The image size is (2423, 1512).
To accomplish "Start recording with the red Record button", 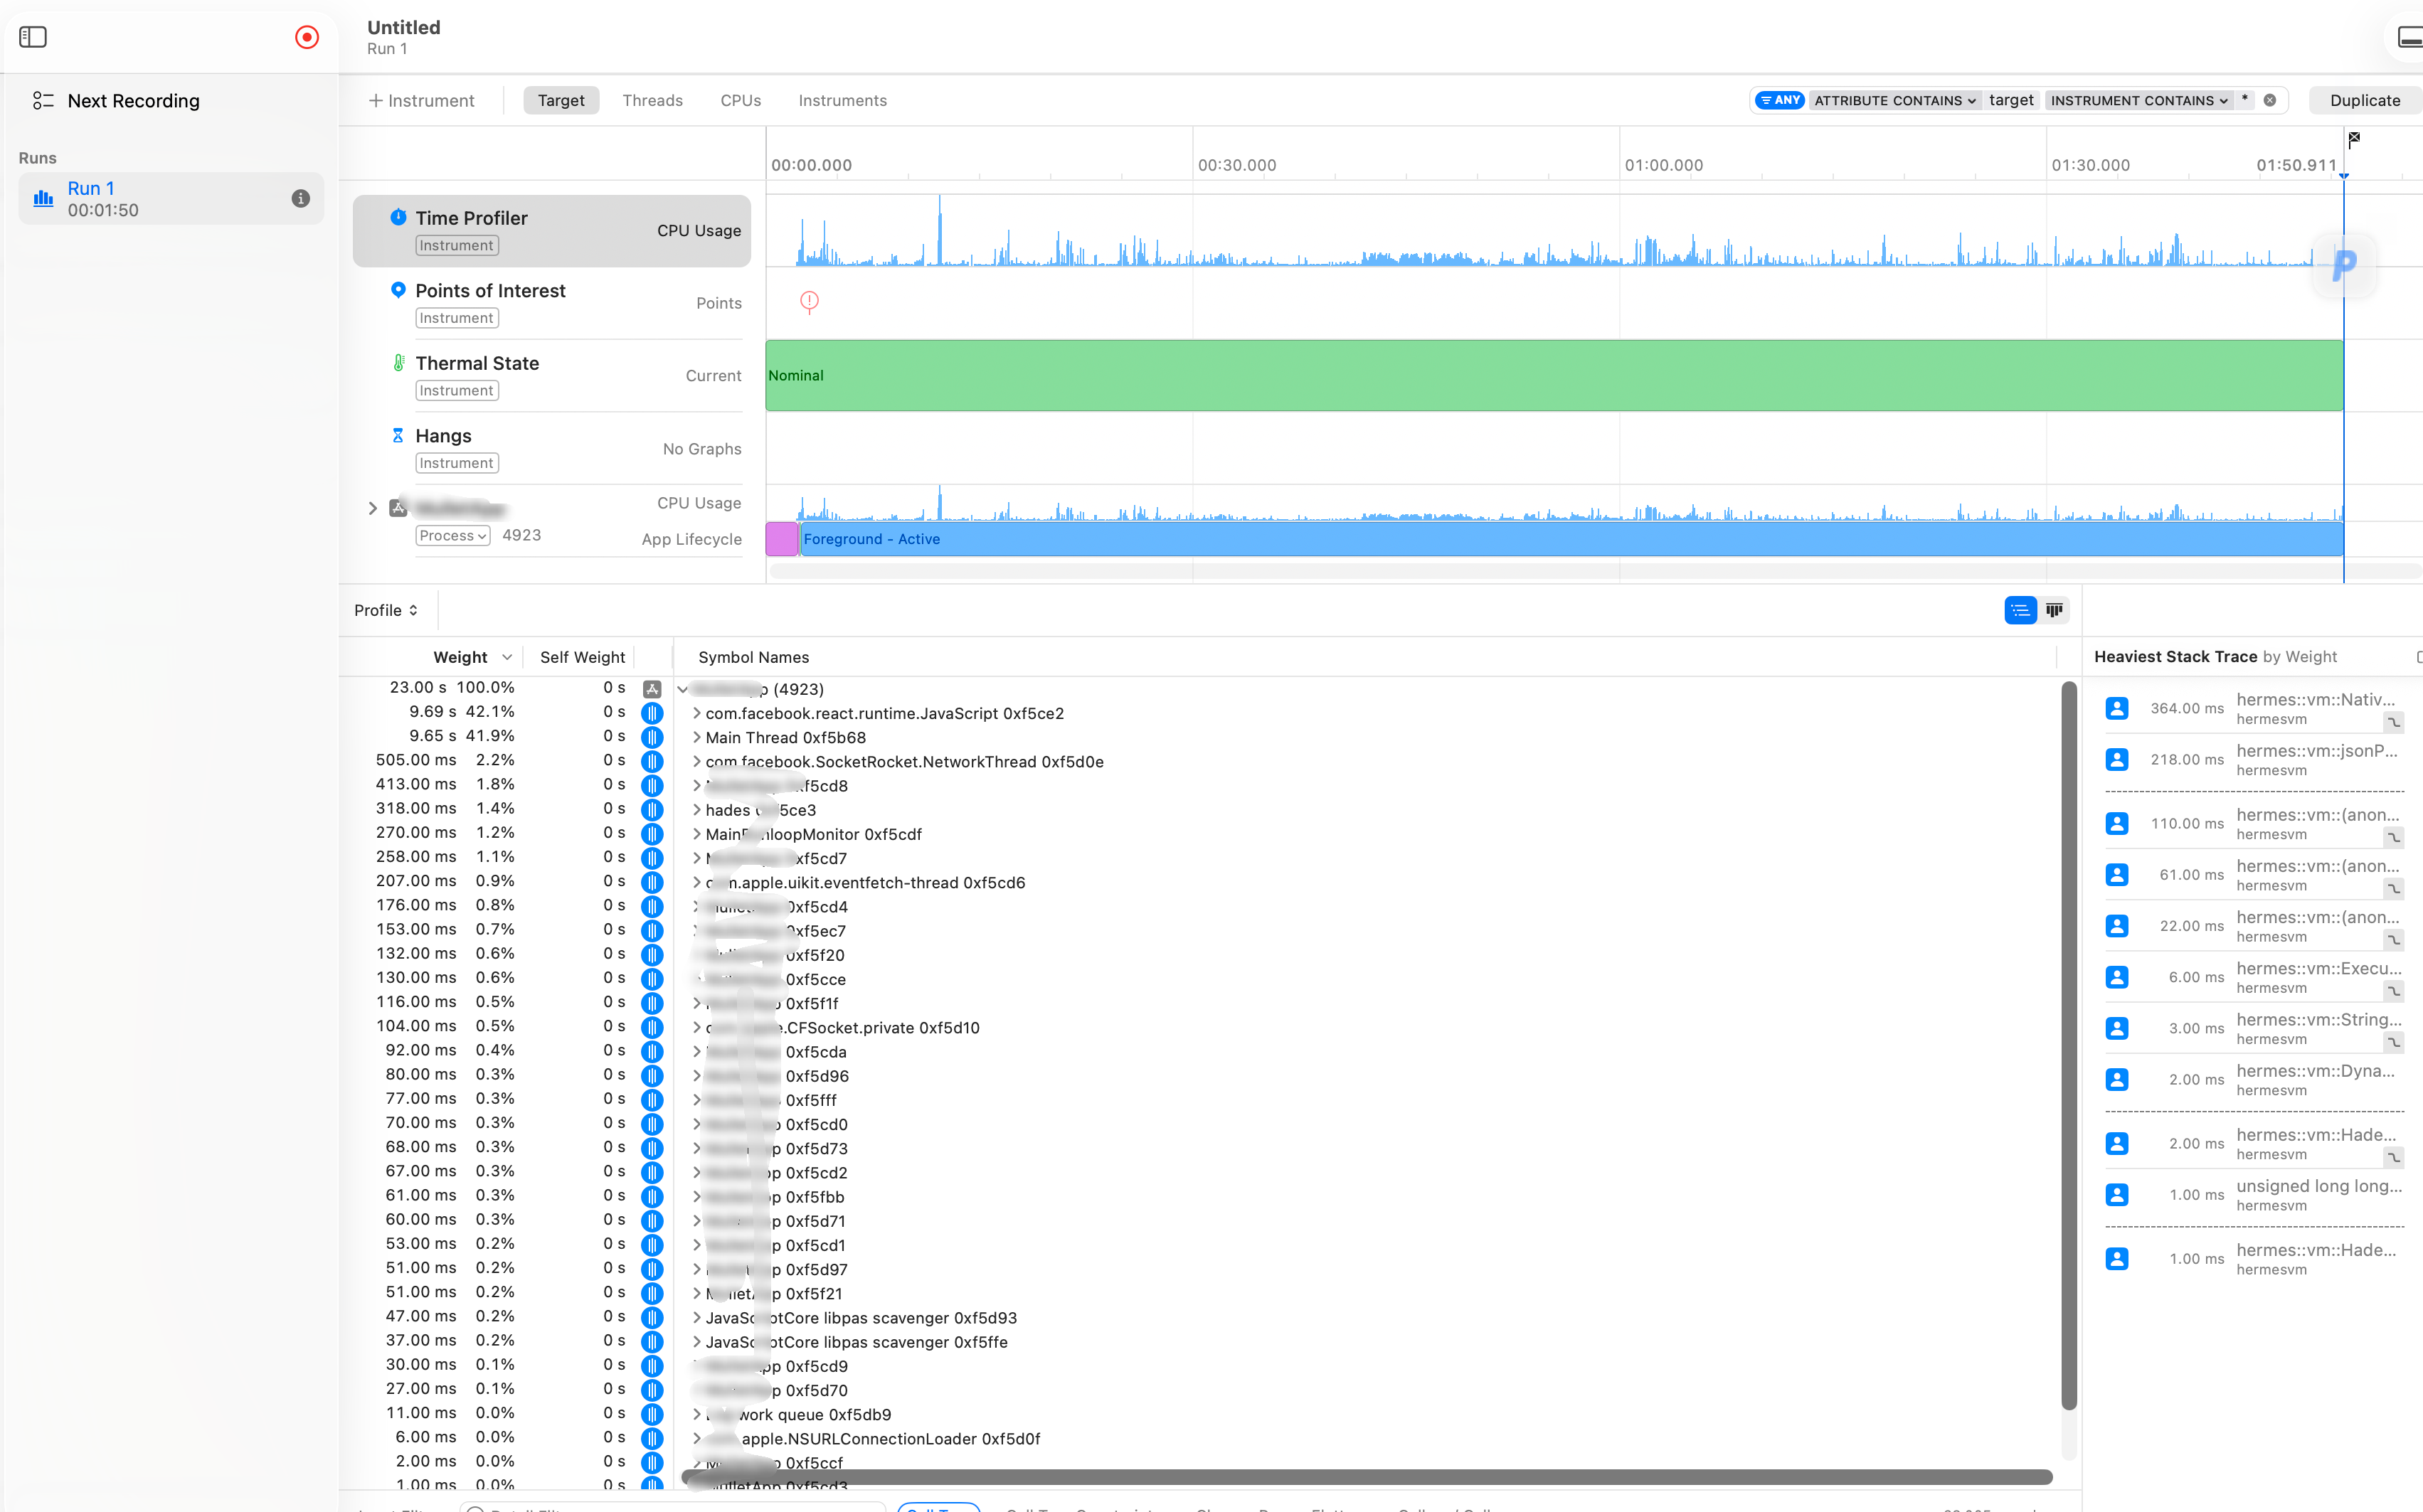I will click(x=307, y=37).
